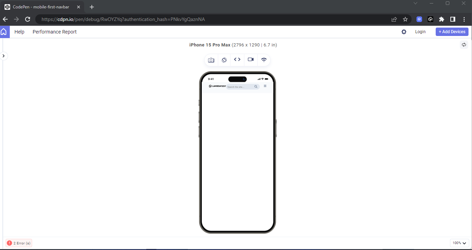
Task: Open the 100% zoom level dropdown
Action: (x=459, y=243)
